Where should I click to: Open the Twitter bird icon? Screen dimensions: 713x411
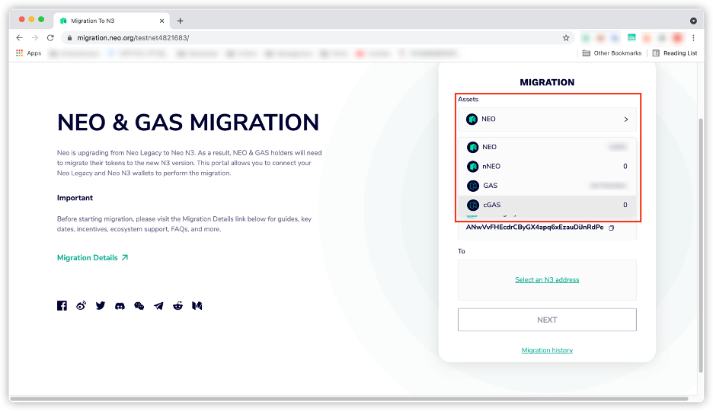[101, 305]
